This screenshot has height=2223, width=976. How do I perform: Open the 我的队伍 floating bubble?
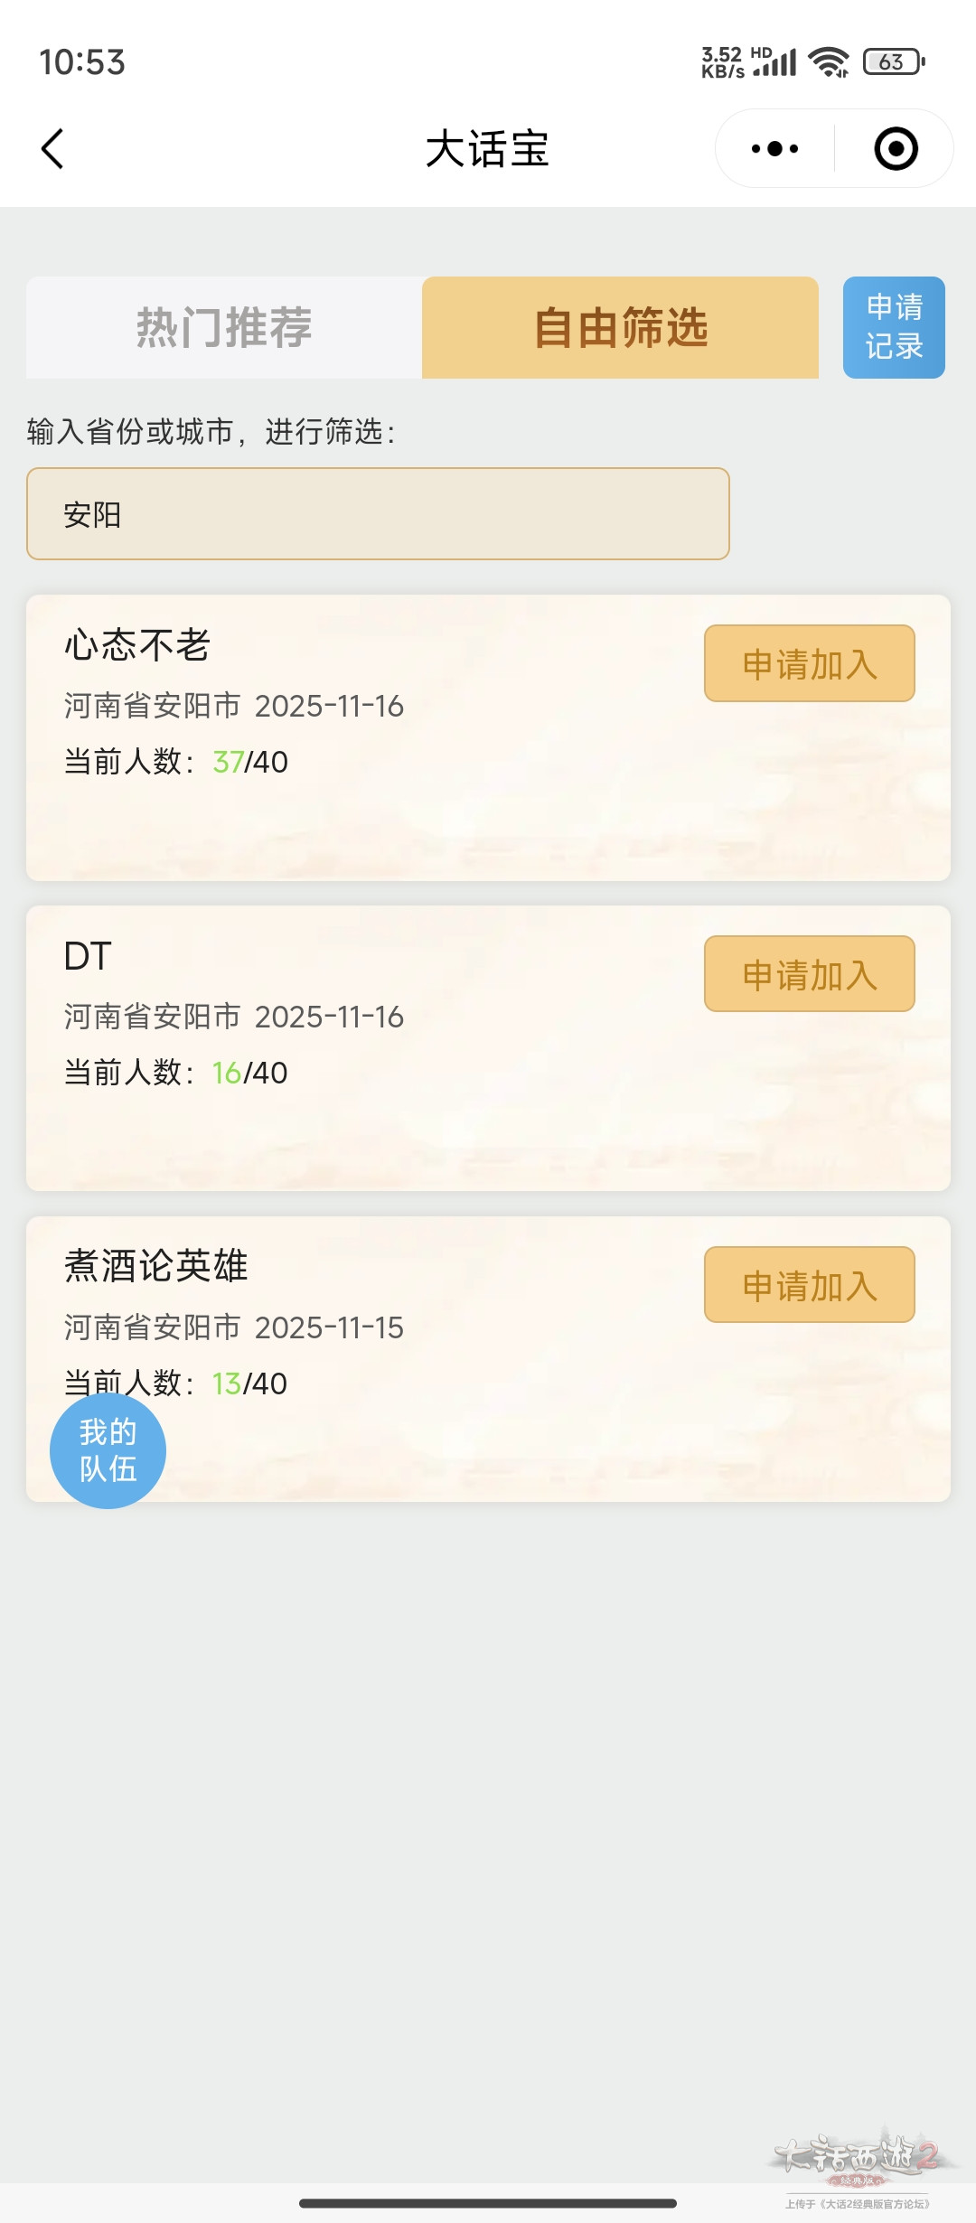coord(108,1450)
